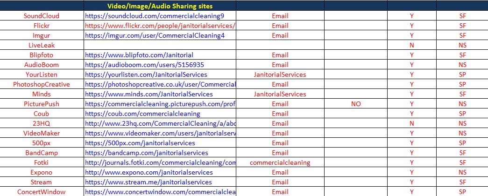Viewport: 488px width, 196px height.
Task: Select the Expono name cell
Action: 42,172
